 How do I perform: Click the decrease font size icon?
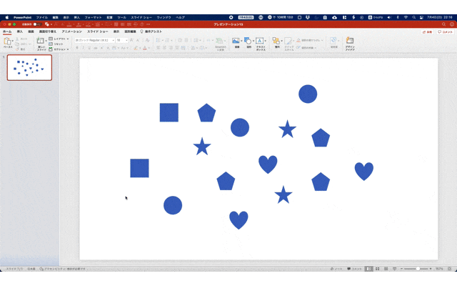[138, 40]
